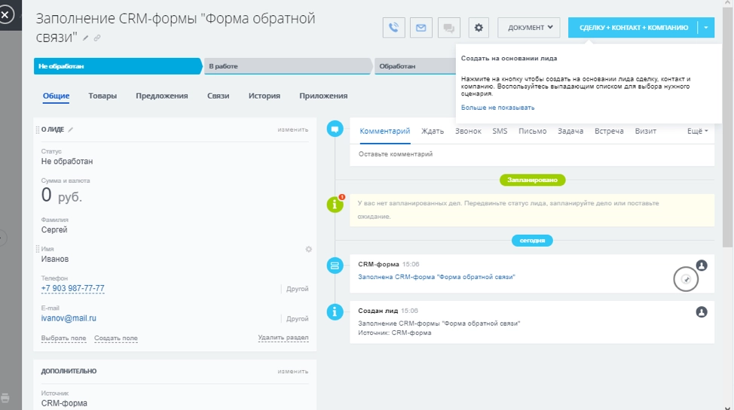Set stage to Не обработан

coord(118,66)
